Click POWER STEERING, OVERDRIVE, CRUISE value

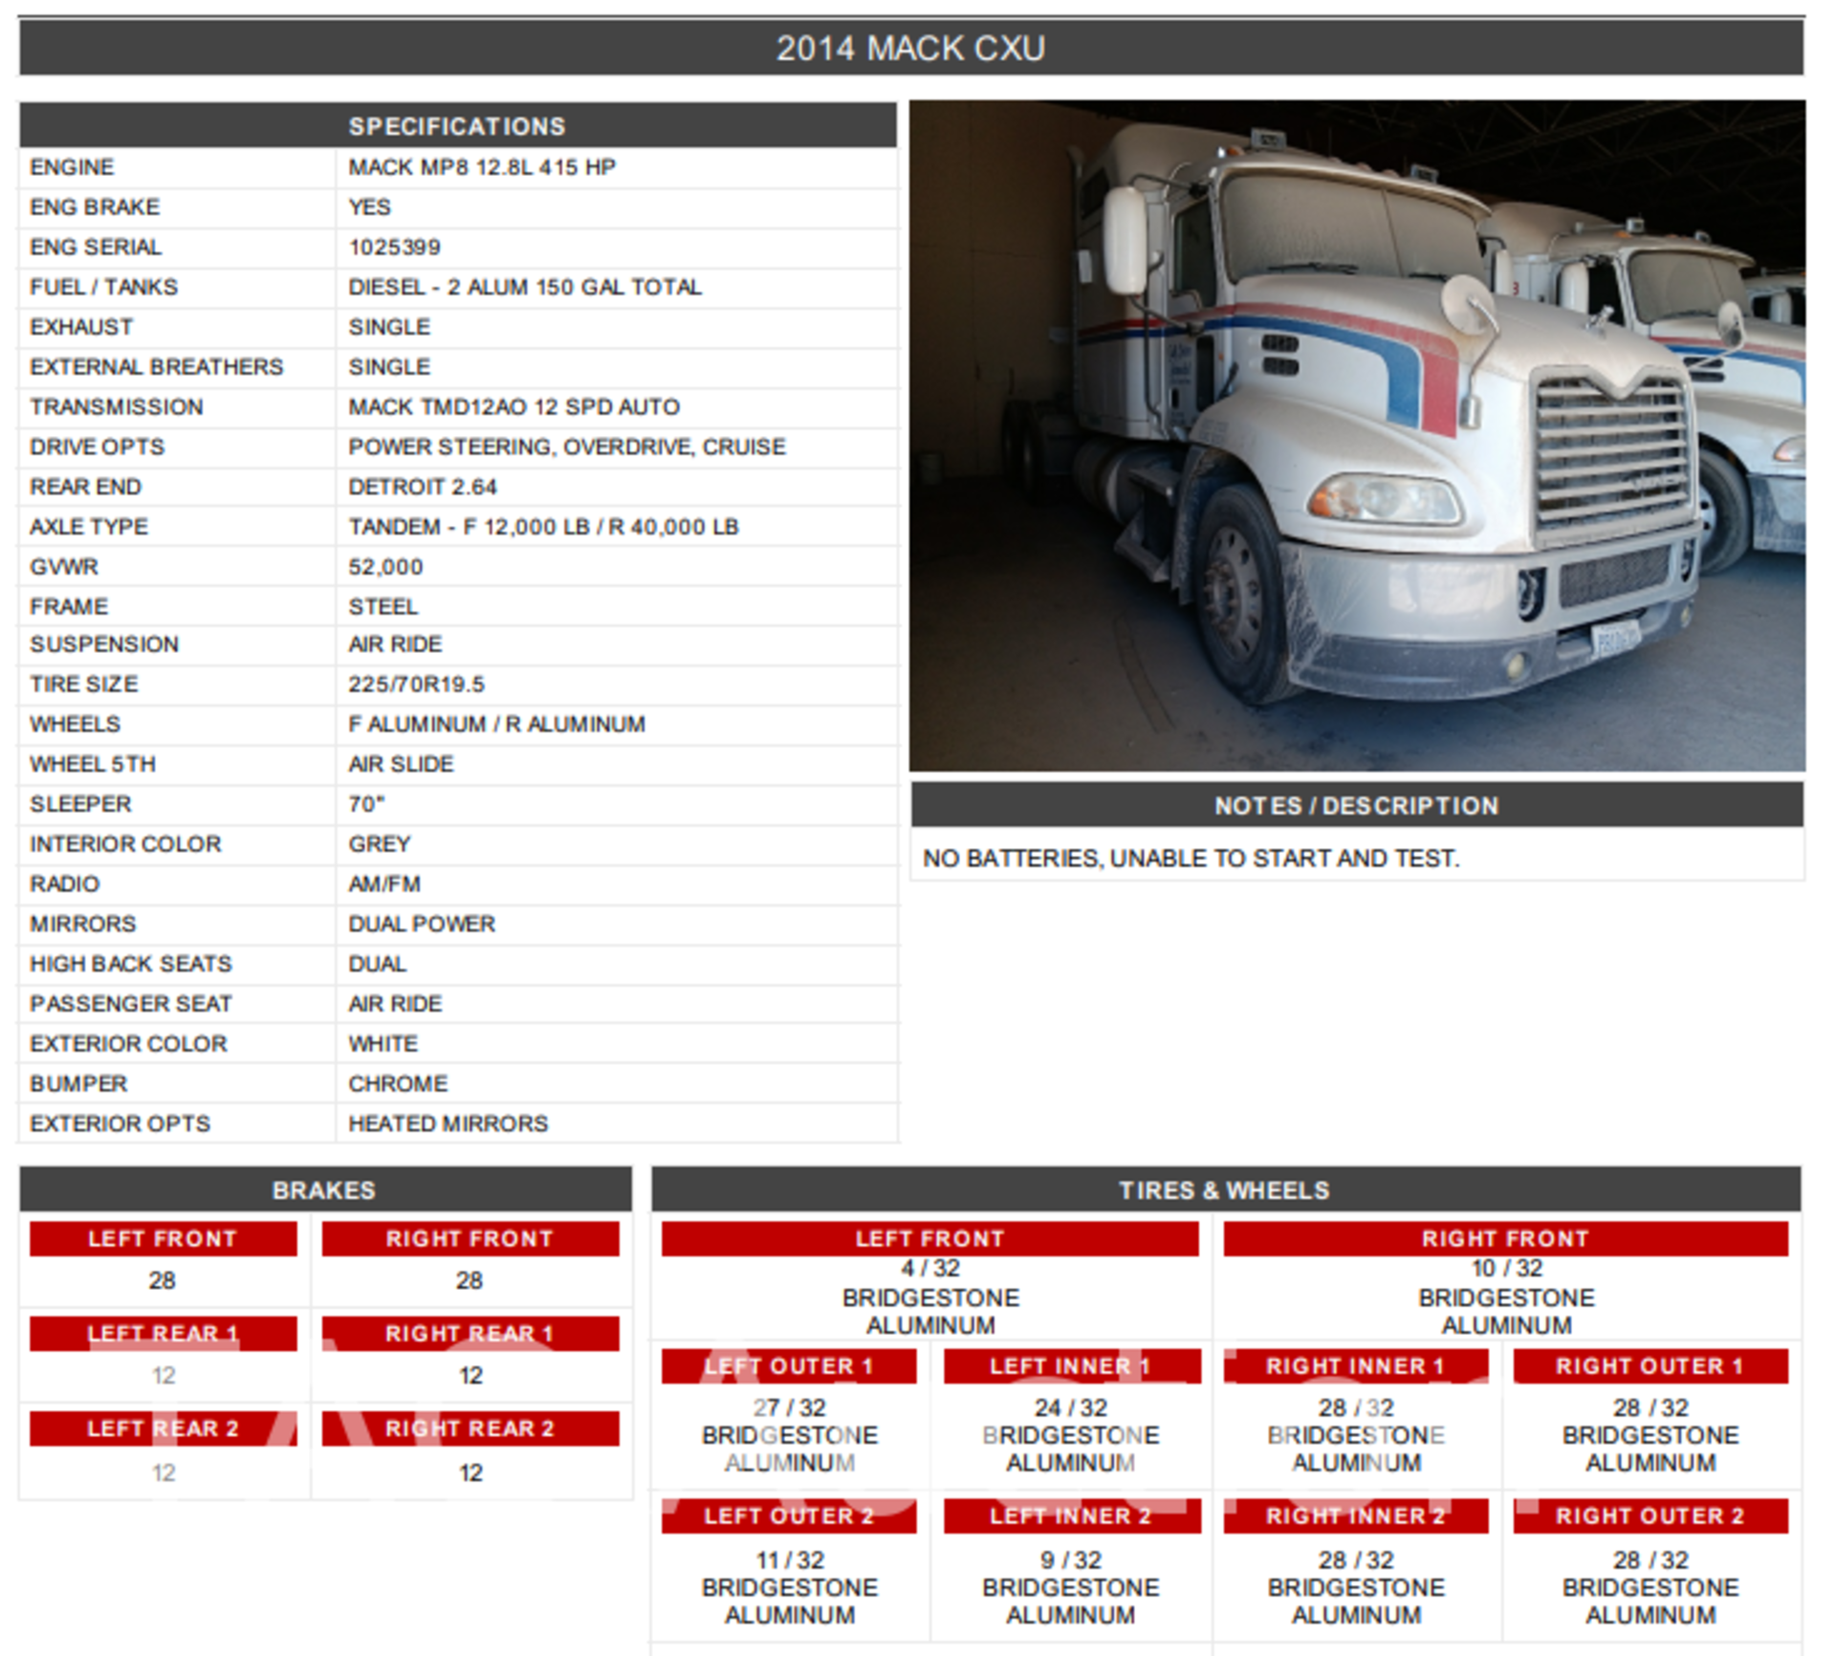[x=566, y=447]
